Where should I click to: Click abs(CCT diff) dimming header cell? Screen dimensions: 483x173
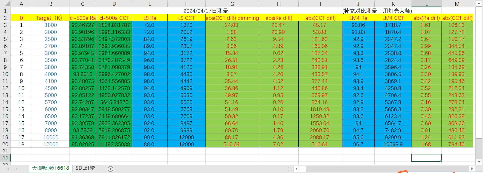point(232,18)
